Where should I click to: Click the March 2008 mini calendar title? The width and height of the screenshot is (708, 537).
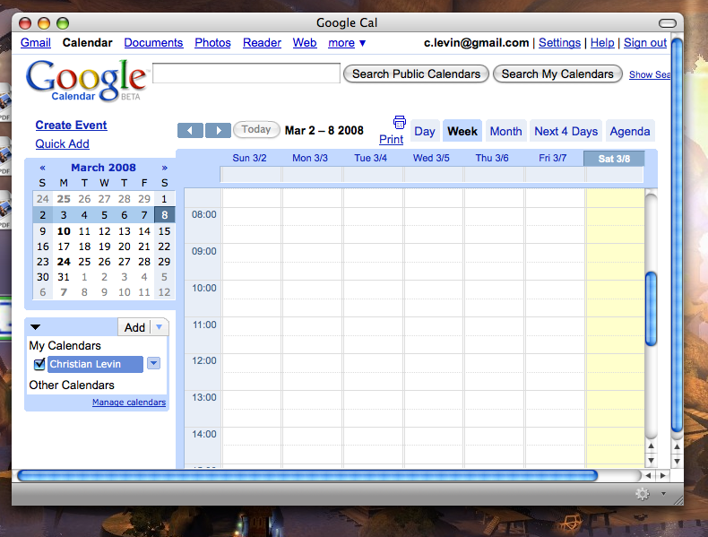point(103,168)
